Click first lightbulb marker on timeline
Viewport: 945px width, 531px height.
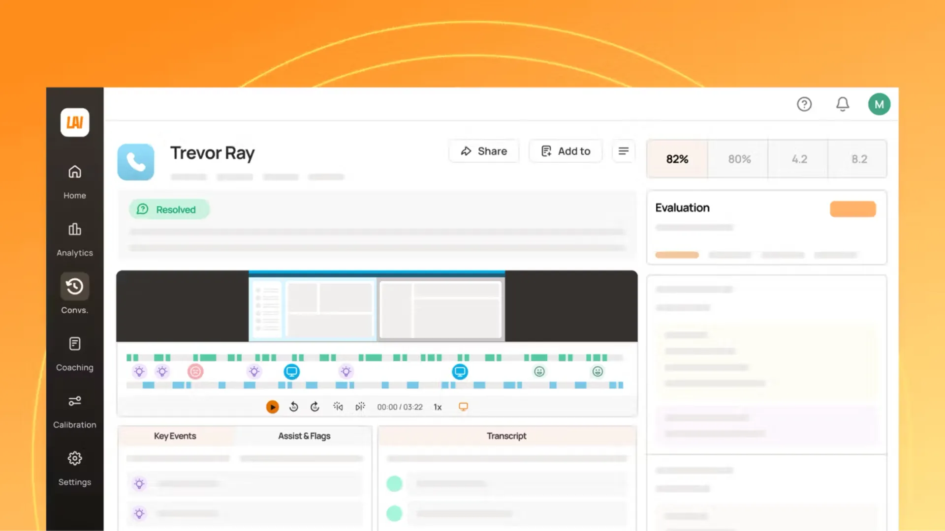pyautogui.click(x=139, y=372)
